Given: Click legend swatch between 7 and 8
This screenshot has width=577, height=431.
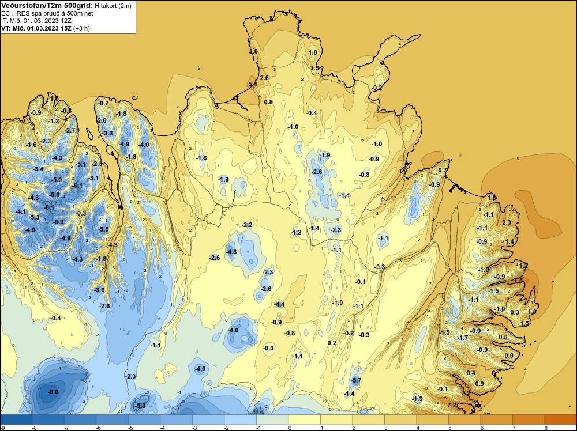Looking at the screenshot, I should [x=529, y=419].
